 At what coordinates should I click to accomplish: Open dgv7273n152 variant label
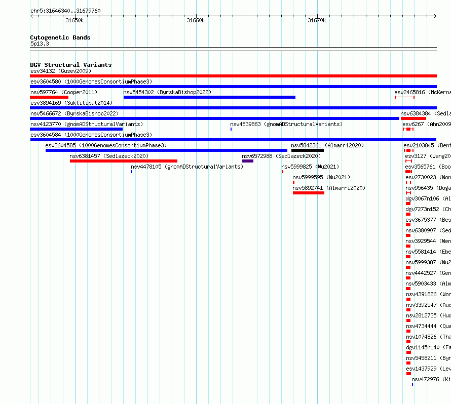tap(428, 209)
